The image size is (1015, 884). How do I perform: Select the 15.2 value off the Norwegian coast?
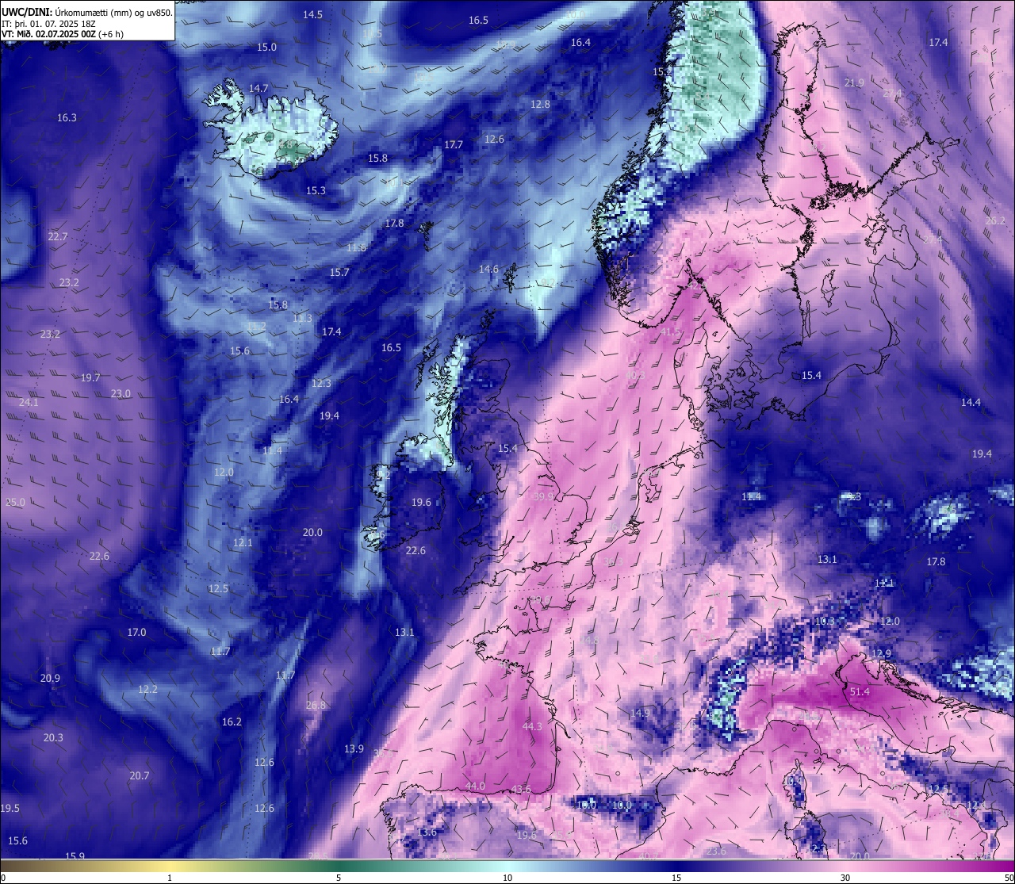click(661, 72)
